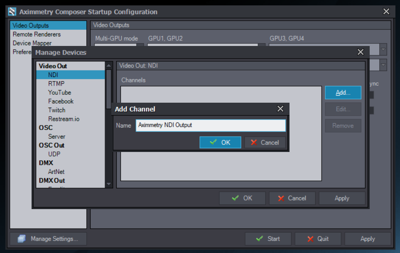The width and height of the screenshot is (400, 253).
Task: Select NDI under Video Out
Action: tap(71, 75)
